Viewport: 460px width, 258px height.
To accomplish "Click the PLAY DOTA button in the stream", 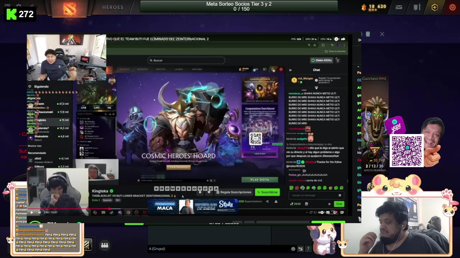I will [259, 180].
